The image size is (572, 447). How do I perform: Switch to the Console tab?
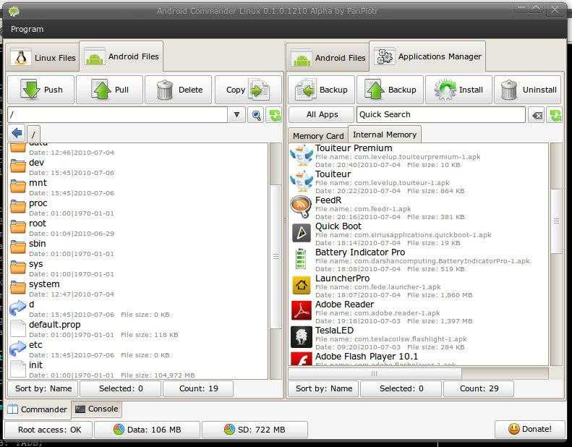pyautogui.click(x=97, y=409)
